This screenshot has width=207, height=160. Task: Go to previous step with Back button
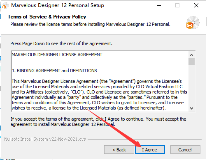119,150
